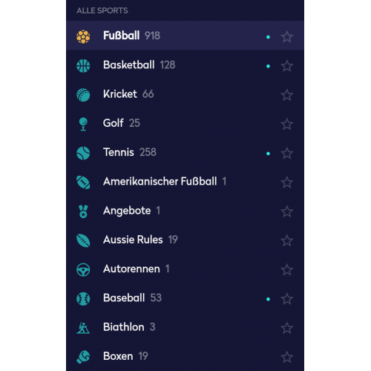Toggle favorite star for Basketball
The width and height of the screenshot is (371, 371).
pyautogui.click(x=287, y=66)
